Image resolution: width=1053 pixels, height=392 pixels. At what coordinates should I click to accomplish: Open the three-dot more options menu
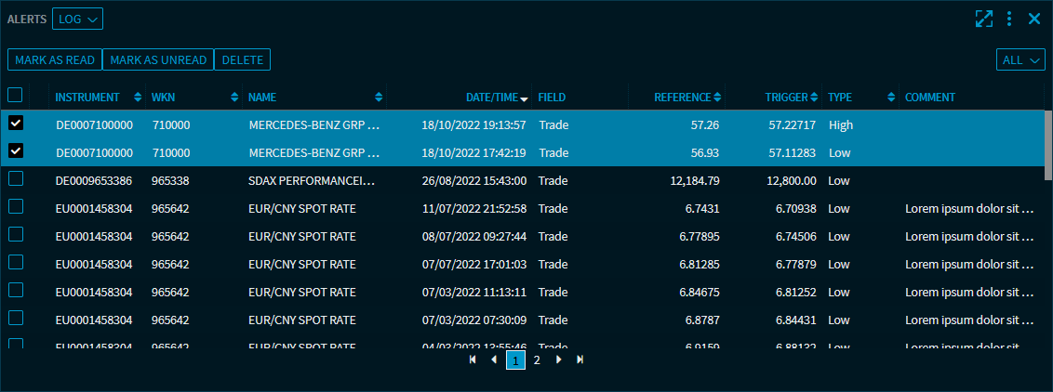point(1009,19)
